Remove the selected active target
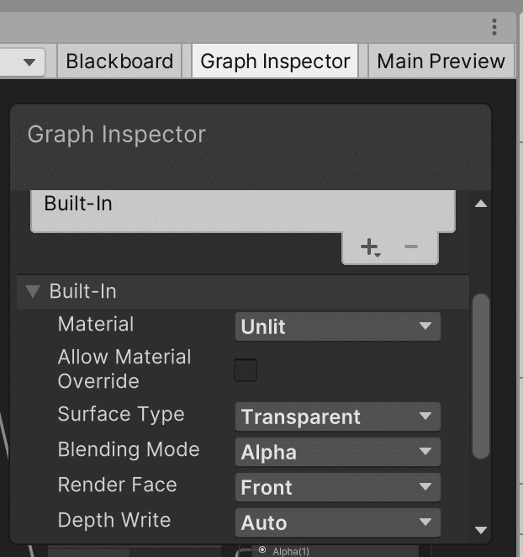523x557 pixels. point(410,247)
